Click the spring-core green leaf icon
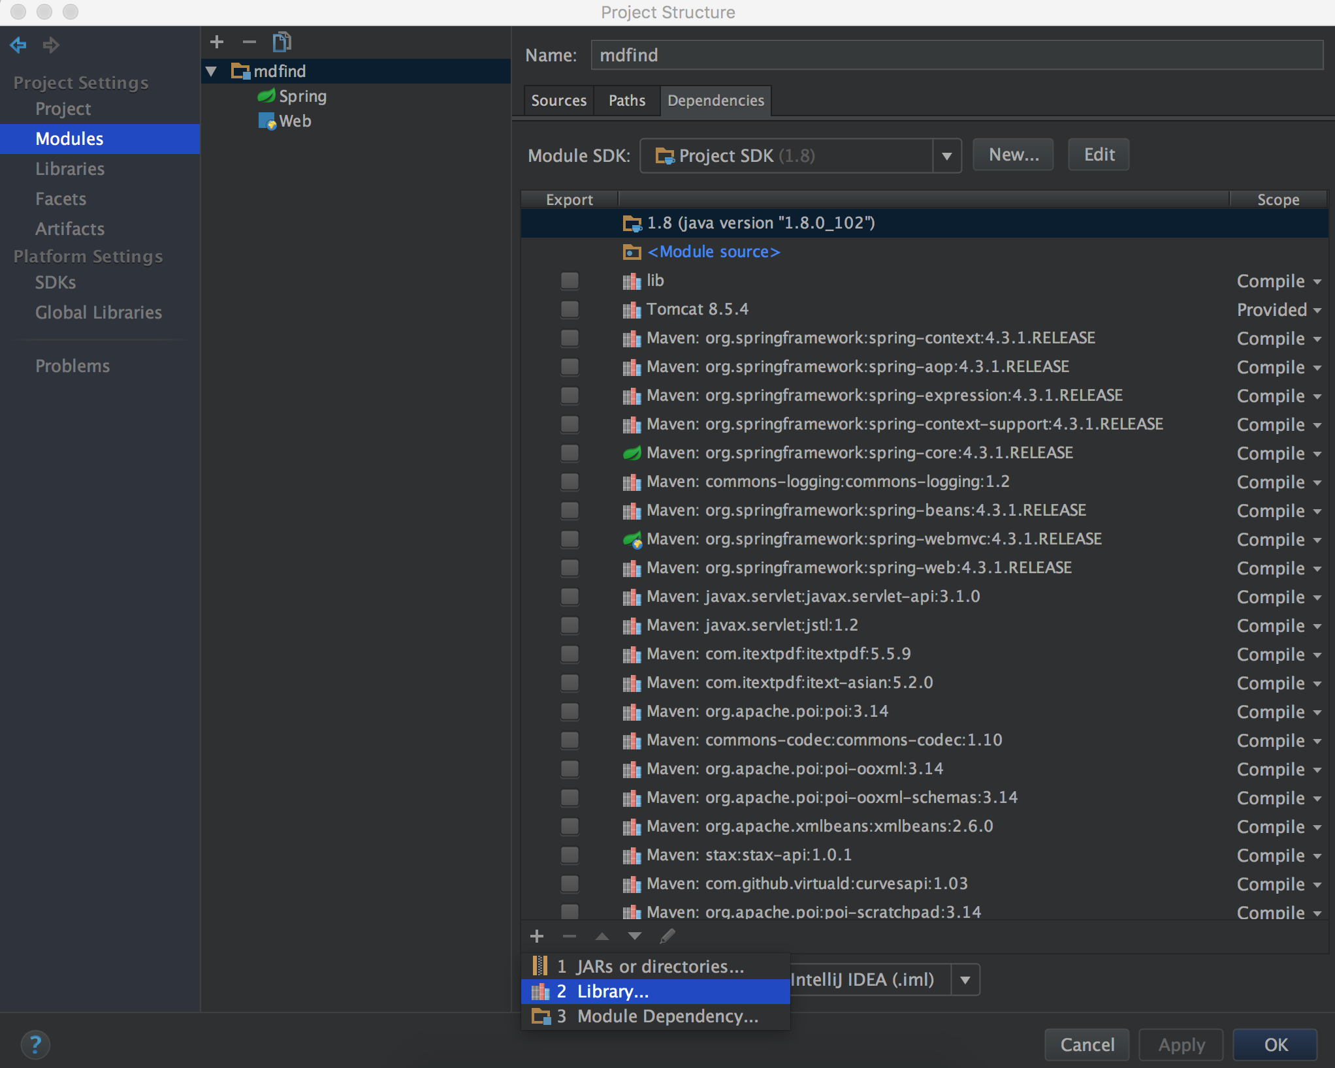1335x1068 pixels. click(x=632, y=453)
